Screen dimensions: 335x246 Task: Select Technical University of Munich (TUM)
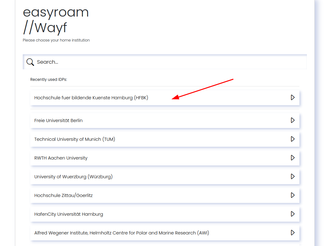[165, 139]
